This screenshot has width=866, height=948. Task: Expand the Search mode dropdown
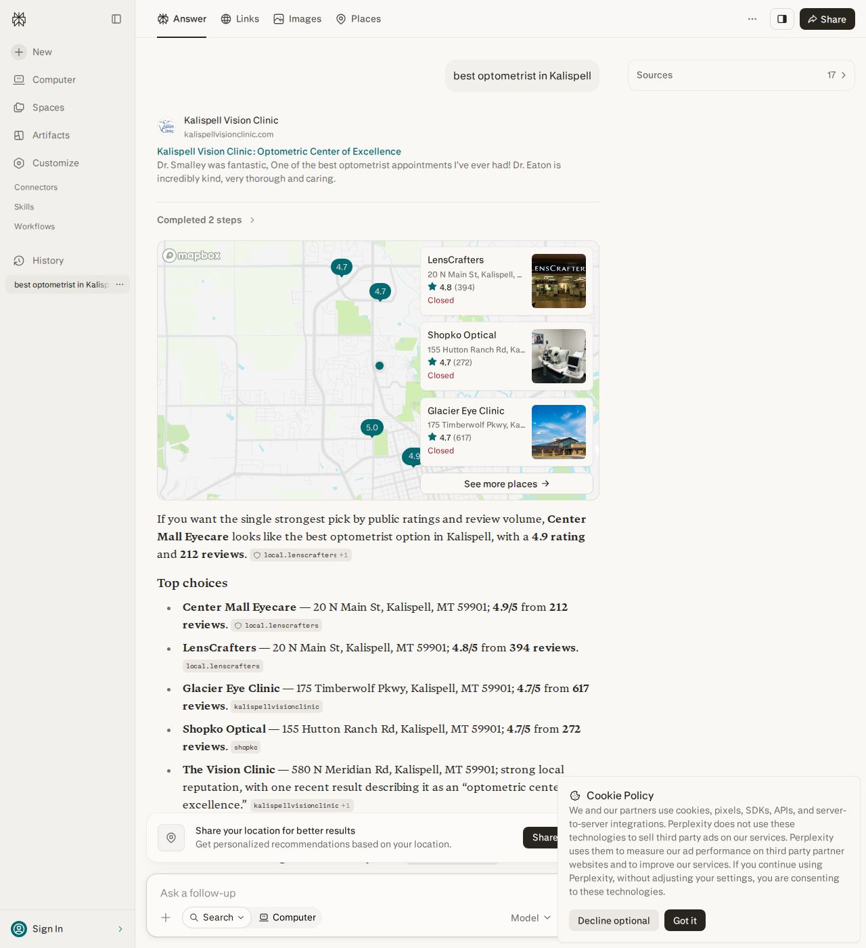[x=216, y=918]
